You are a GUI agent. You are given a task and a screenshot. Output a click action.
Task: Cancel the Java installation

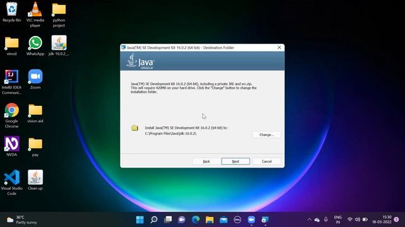coord(266,161)
